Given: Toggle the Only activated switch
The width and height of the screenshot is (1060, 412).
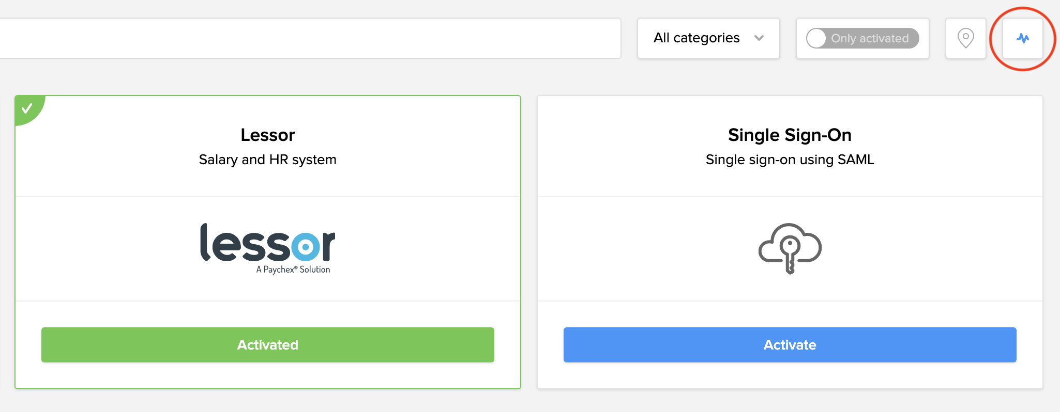Looking at the screenshot, I should [862, 38].
